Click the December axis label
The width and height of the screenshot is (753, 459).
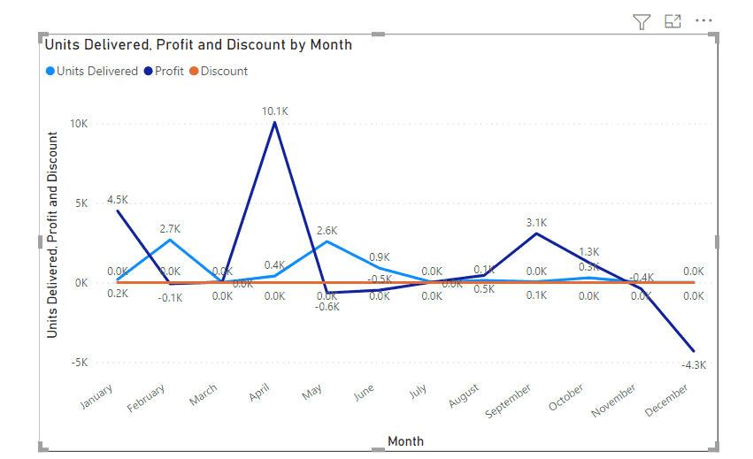pyautogui.click(x=665, y=400)
